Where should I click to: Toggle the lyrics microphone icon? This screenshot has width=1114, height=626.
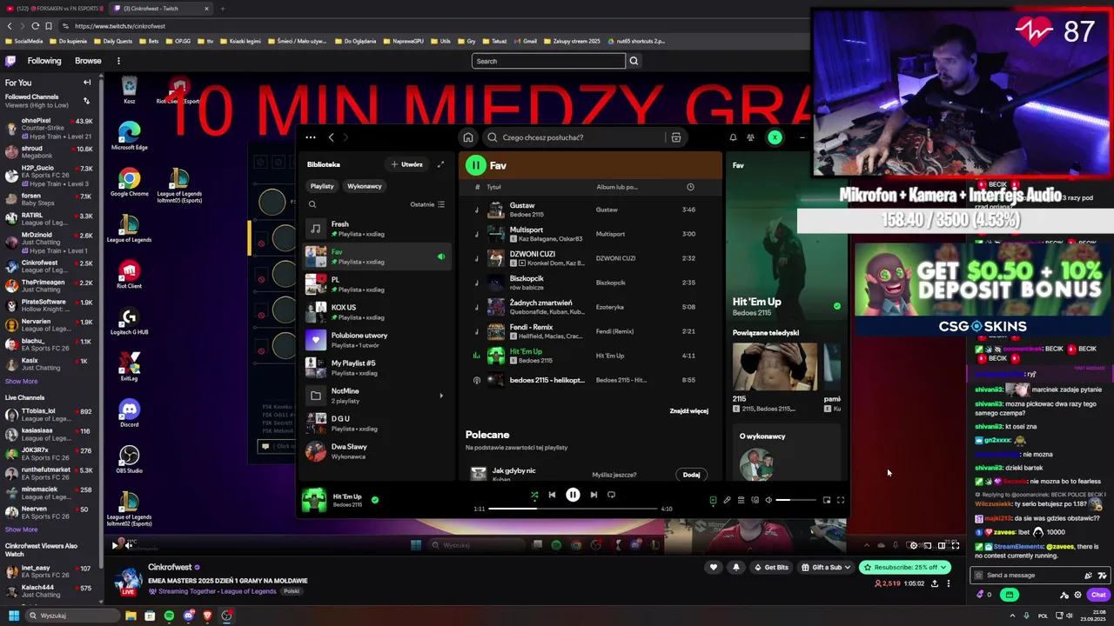coord(727,500)
